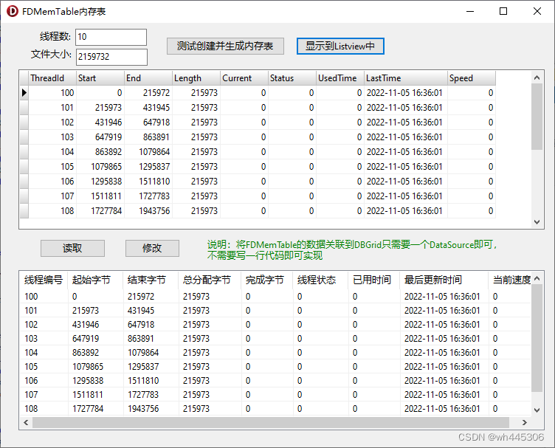Image resolution: width=555 pixels, height=448 pixels.
Task: Click the Length column header
Action: point(196,78)
